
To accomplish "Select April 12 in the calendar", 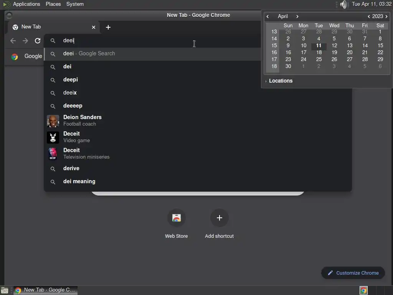I will coord(334,46).
